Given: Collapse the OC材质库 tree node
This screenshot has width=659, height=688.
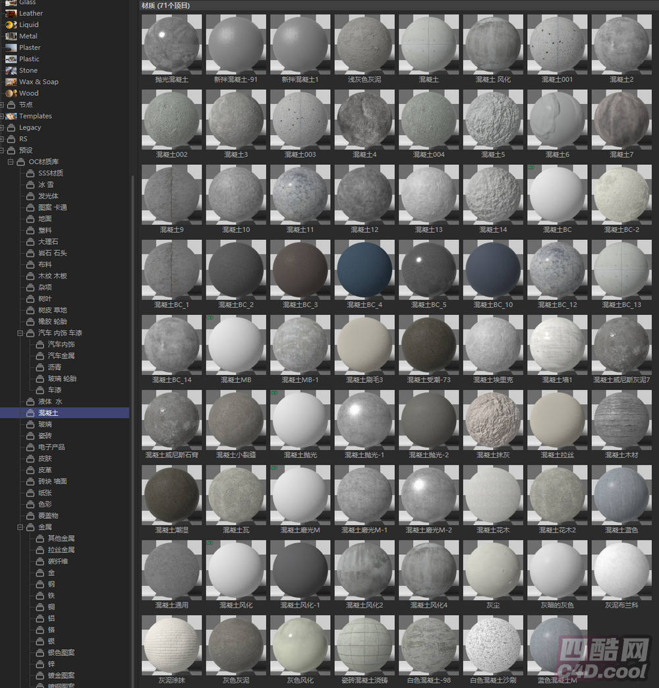Looking at the screenshot, I should pyautogui.click(x=11, y=161).
